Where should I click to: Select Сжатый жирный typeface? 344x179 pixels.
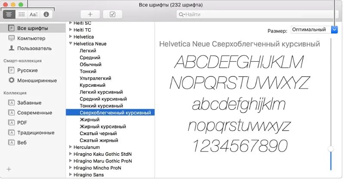pyautogui.click(x=99, y=140)
